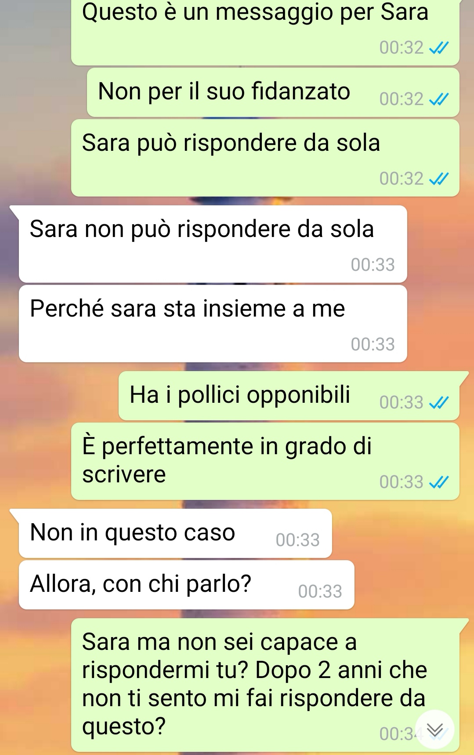Tap the 'Non per il suo fidanzato' bubble
474x755 pixels.
[273, 92]
